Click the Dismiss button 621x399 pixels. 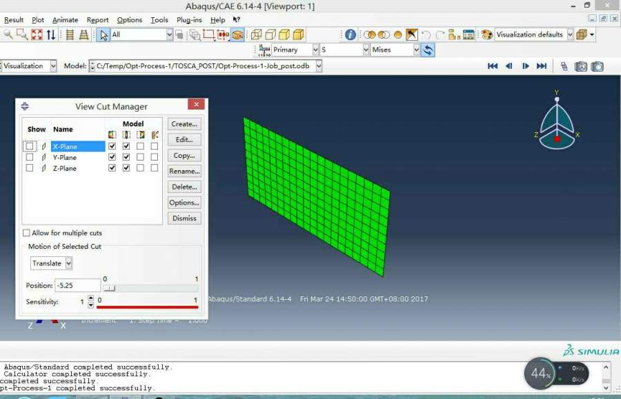click(184, 218)
